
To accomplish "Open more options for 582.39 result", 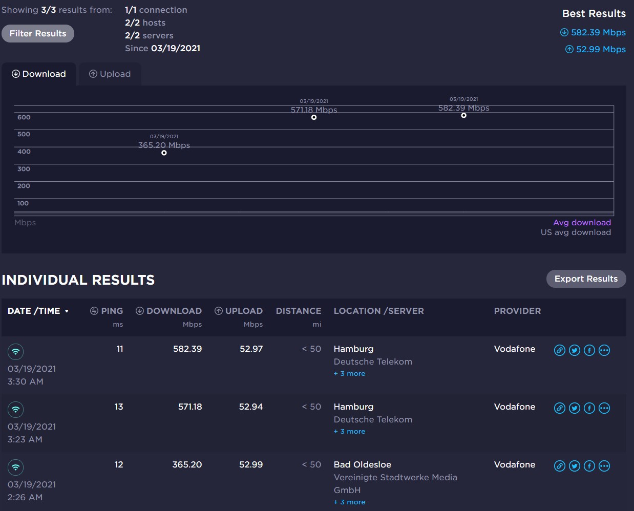I will tap(604, 350).
